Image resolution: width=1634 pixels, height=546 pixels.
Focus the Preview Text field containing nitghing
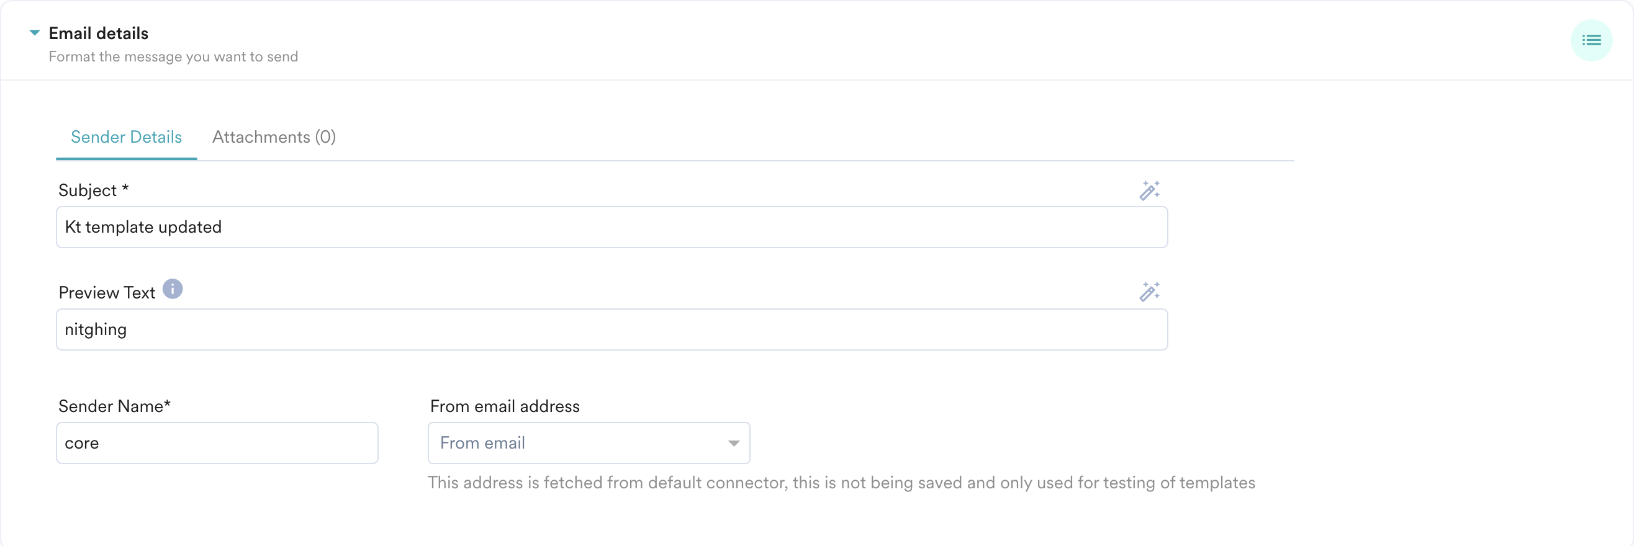pyautogui.click(x=612, y=329)
